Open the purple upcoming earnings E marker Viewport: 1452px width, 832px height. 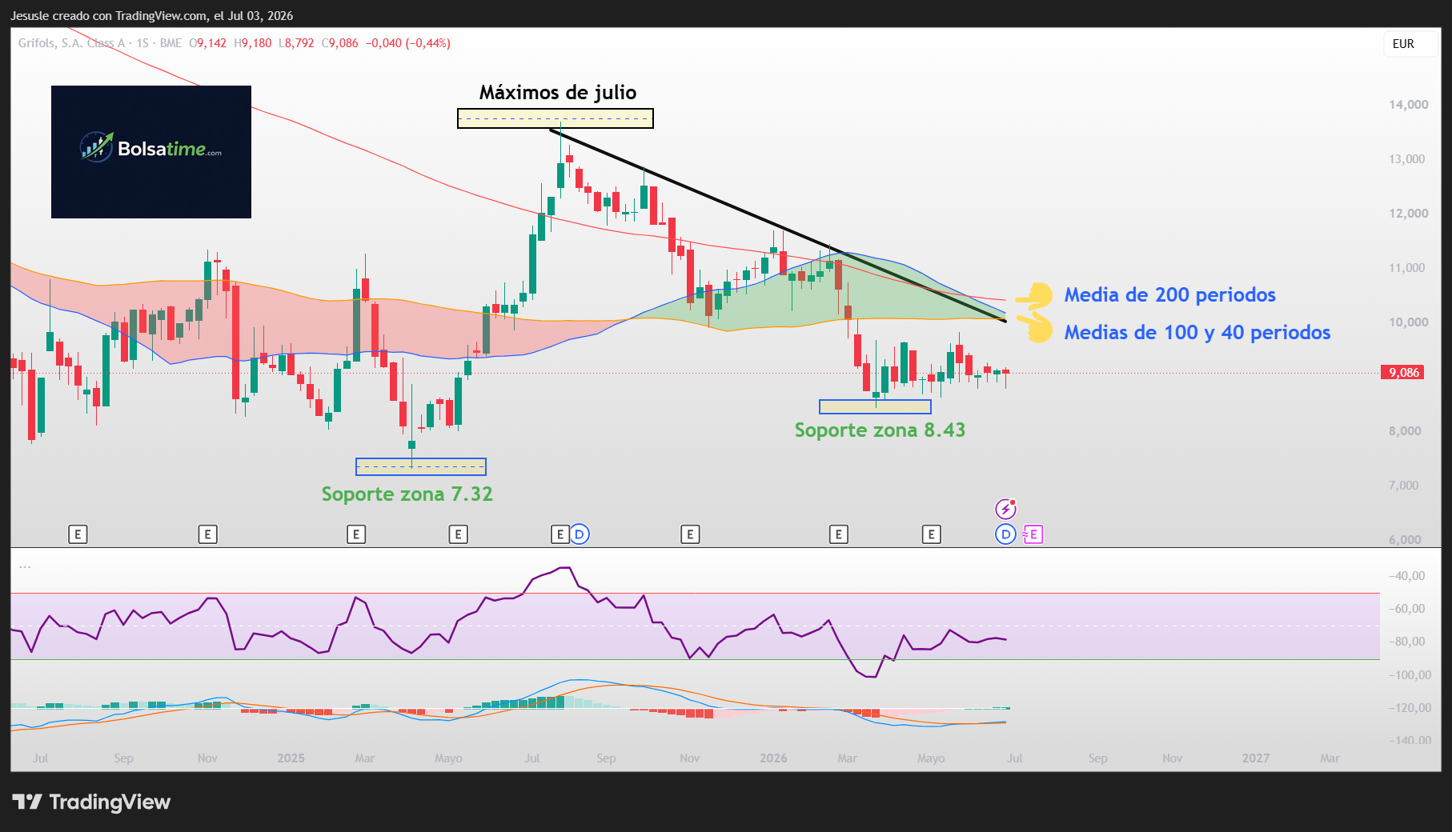pos(1033,534)
